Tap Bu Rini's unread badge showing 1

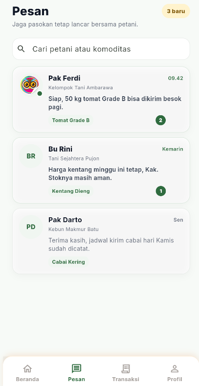(x=161, y=191)
